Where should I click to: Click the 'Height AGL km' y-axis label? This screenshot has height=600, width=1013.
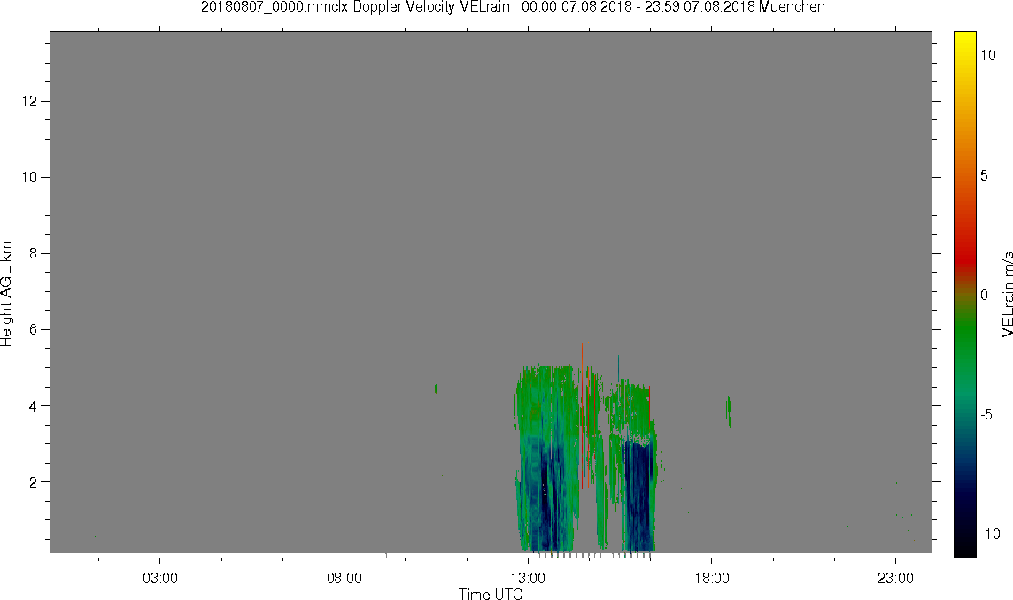point(6,294)
